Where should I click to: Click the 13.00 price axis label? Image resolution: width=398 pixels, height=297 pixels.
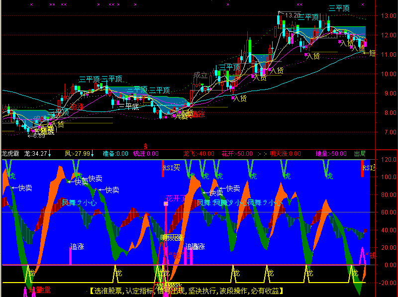click(x=389, y=16)
